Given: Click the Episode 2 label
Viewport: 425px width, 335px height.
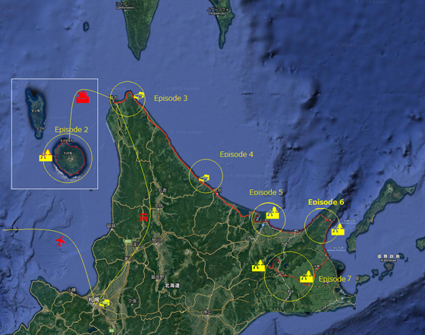Looking at the screenshot, I should pyautogui.click(x=71, y=130).
